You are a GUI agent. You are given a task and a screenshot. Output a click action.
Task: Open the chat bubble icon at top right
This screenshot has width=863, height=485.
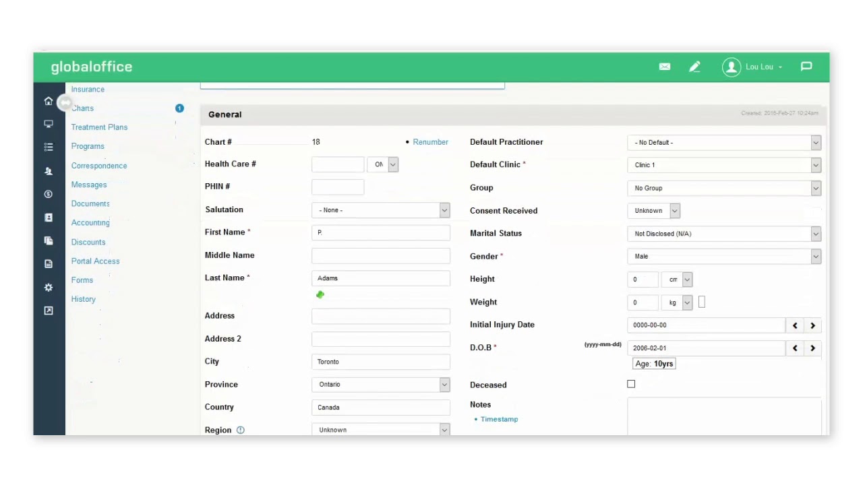(806, 67)
